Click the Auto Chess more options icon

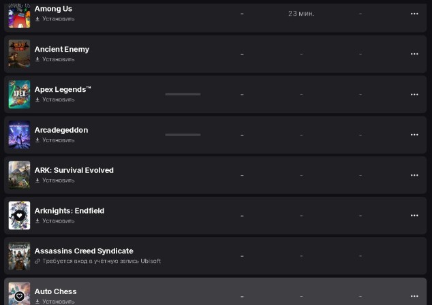pos(414,296)
